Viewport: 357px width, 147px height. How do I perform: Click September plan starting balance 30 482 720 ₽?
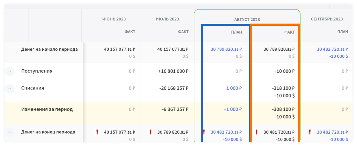tap(332, 49)
